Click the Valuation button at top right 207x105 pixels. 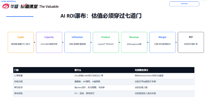click(184, 4)
